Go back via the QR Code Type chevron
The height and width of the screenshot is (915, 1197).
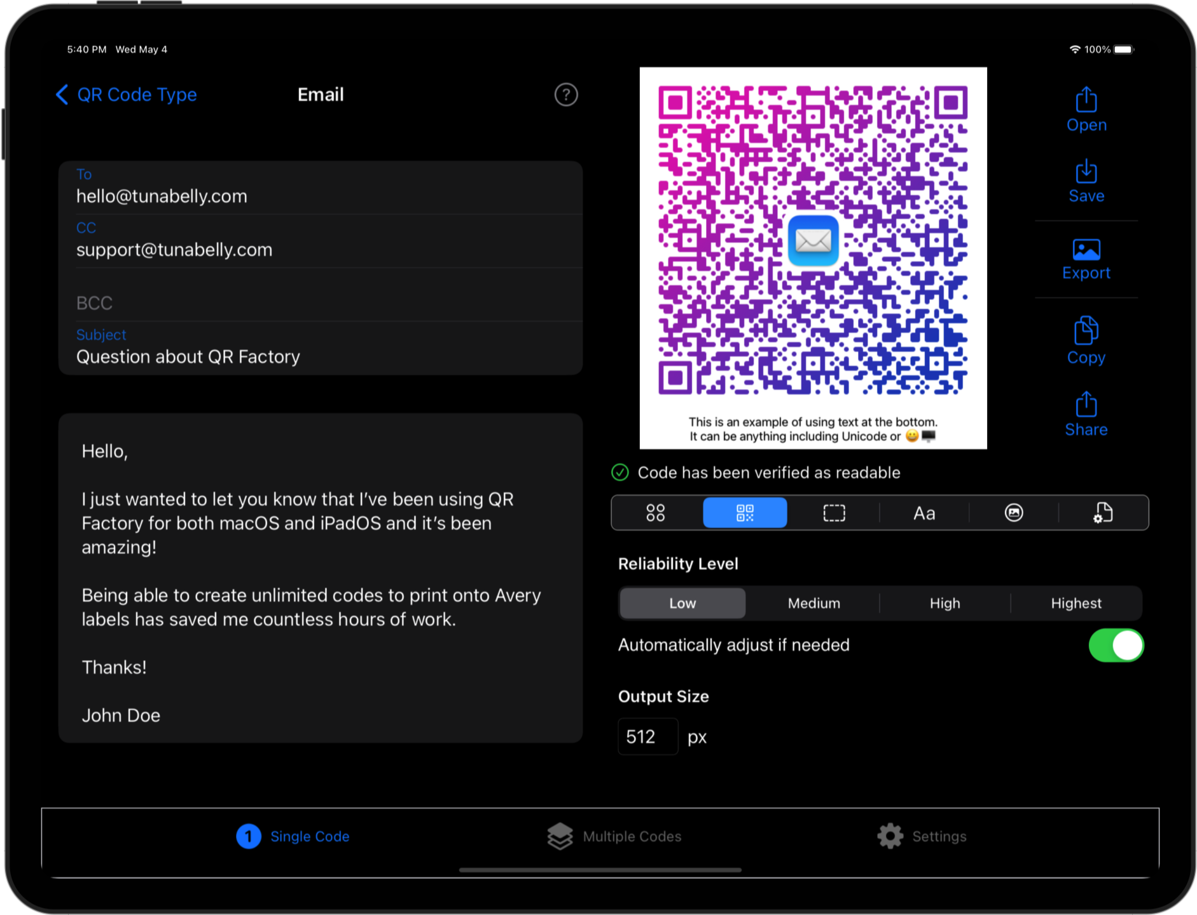coord(62,95)
